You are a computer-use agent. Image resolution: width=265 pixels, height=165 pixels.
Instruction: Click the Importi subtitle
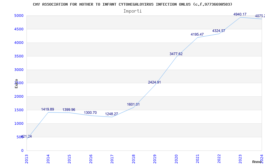click(132, 11)
